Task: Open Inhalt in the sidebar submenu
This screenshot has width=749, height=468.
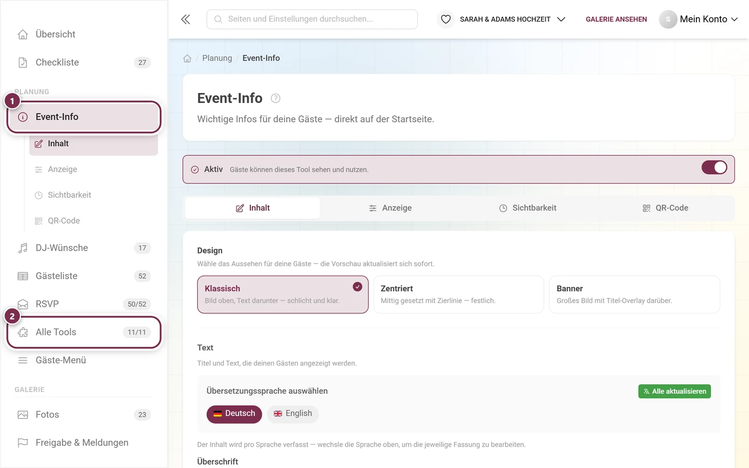Action: coord(94,144)
